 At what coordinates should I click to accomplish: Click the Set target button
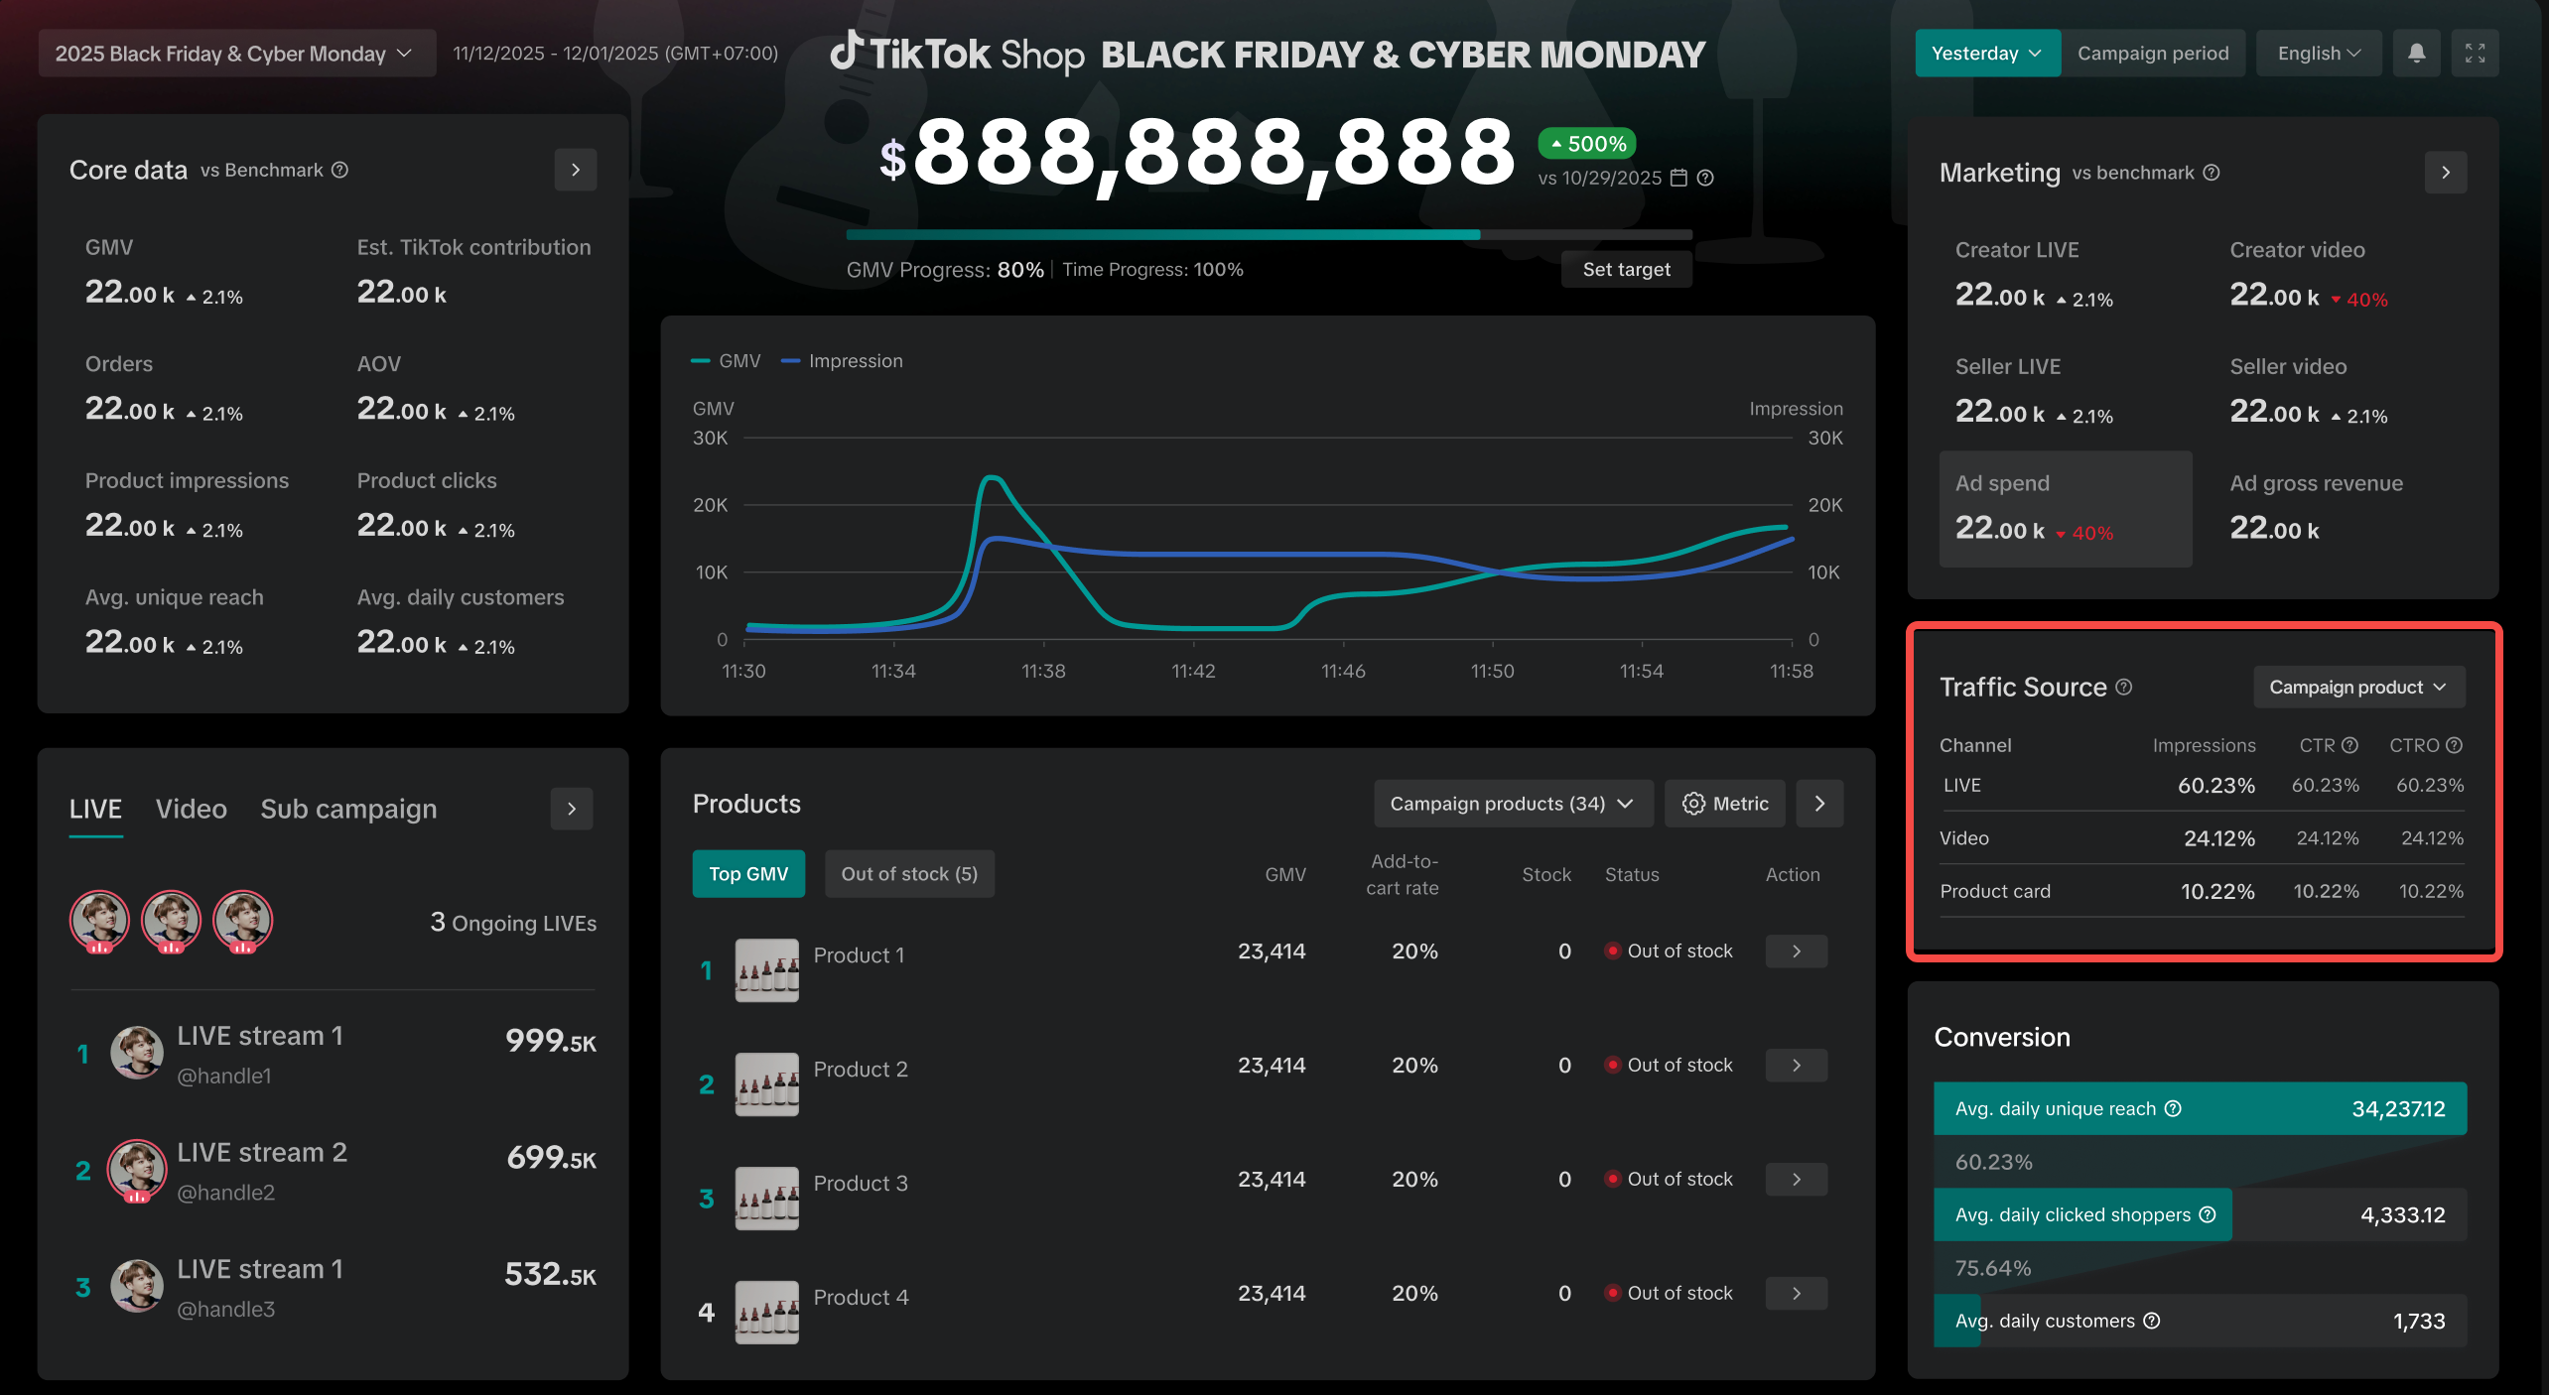coord(1625,270)
